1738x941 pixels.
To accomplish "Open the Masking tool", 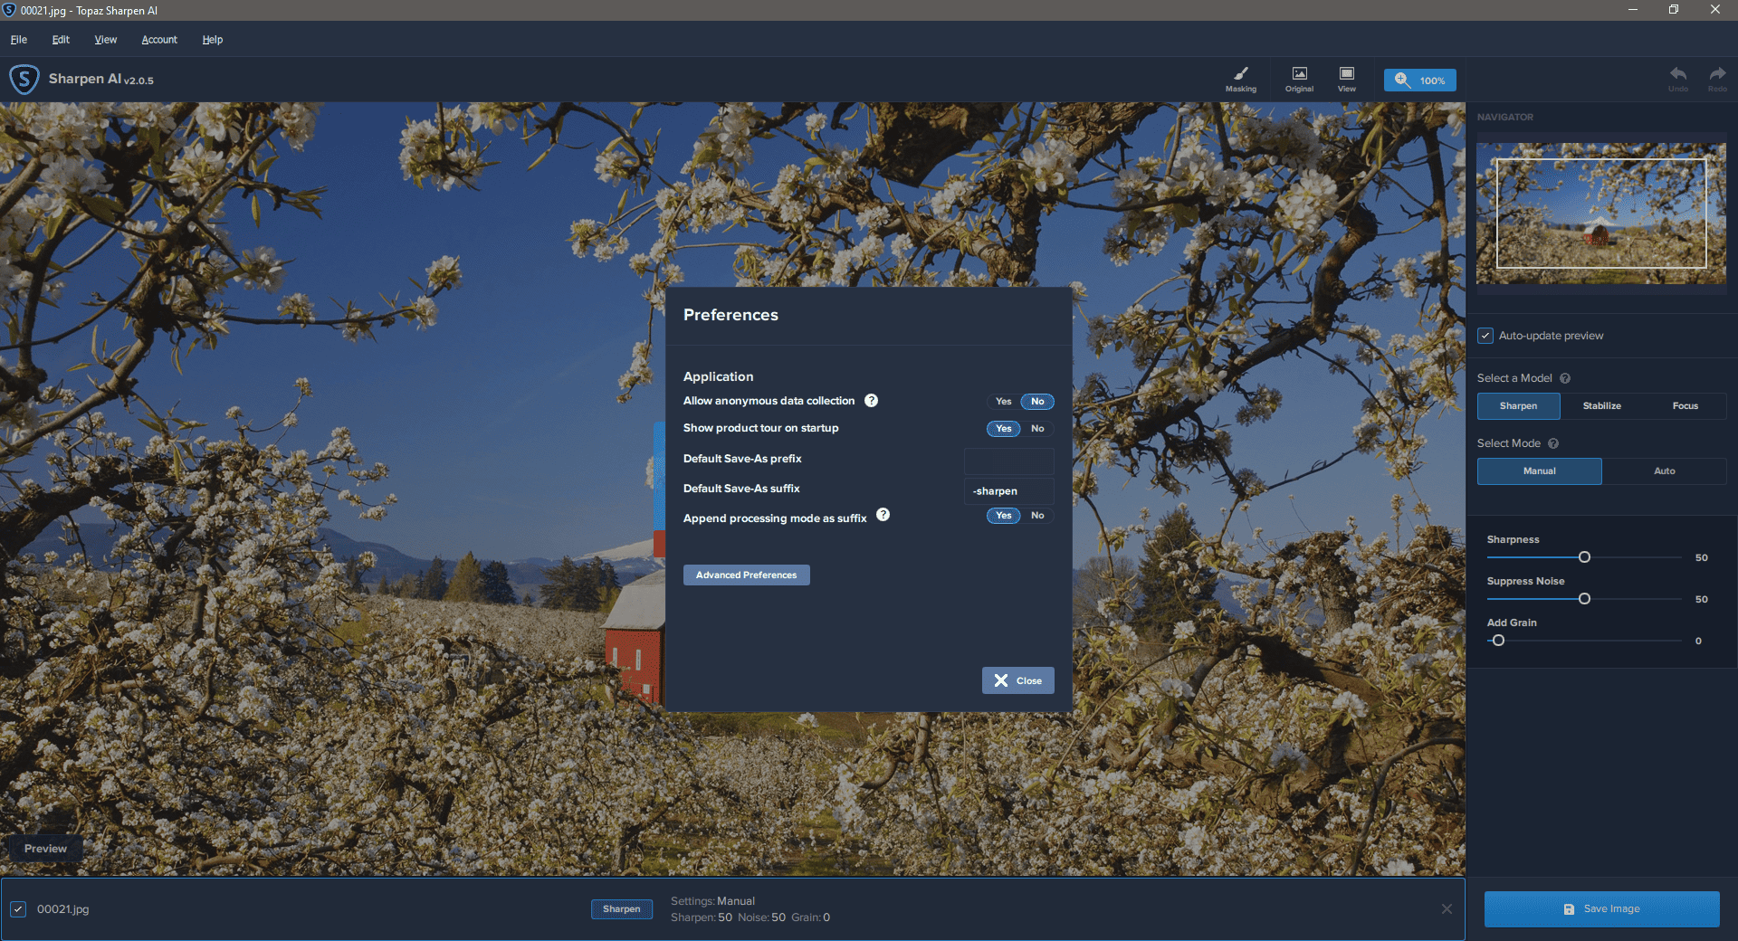I will point(1240,80).
